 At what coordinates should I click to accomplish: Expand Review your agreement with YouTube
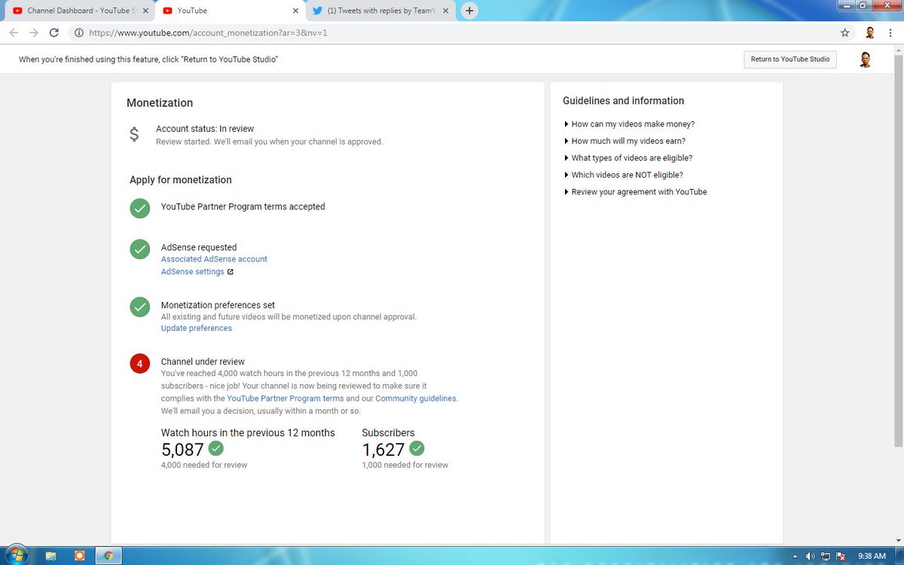coord(635,192)
